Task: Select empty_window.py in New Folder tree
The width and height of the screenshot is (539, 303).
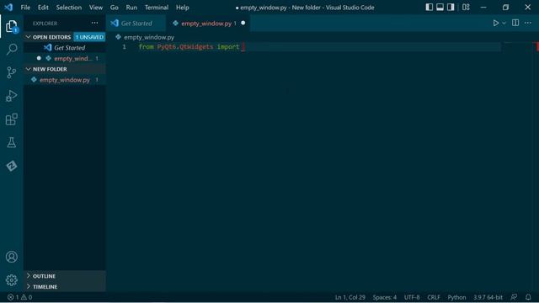Action: tap(65, 80)
